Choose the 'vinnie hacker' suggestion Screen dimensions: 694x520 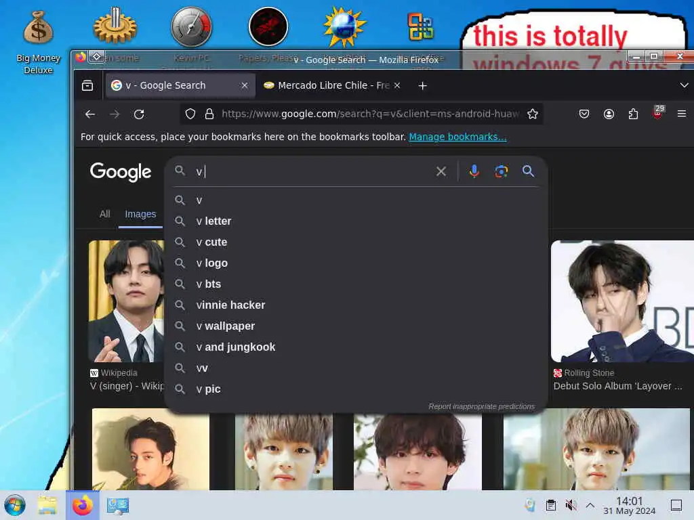click(356, 305)
